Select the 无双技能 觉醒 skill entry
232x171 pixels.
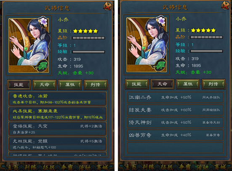57,144
